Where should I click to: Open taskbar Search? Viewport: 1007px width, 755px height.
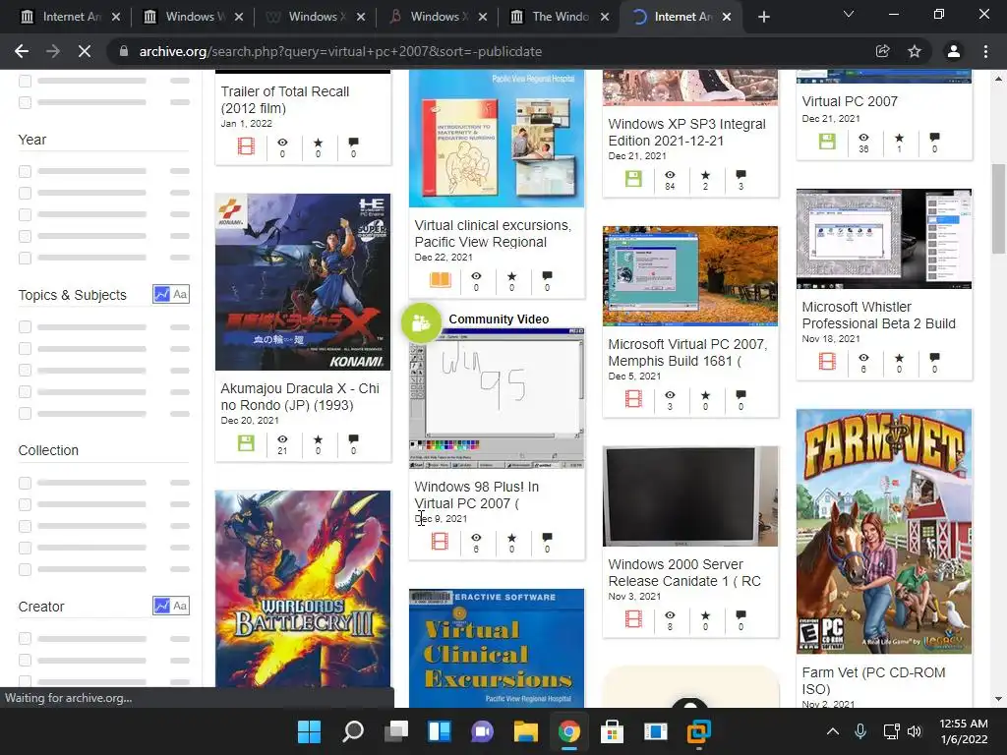pyautogui.click(x=353, y=731)
